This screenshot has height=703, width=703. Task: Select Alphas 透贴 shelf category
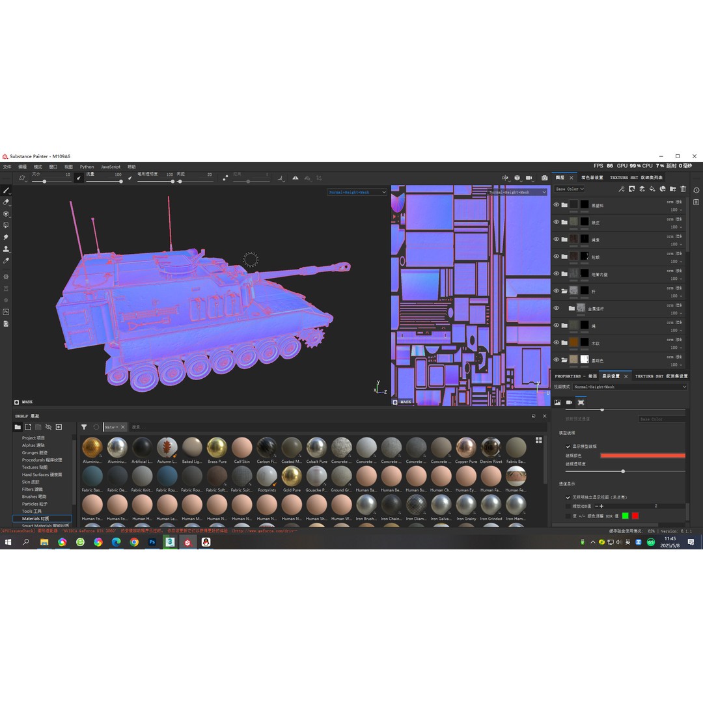pyautogui.click(x=33, y=445)
